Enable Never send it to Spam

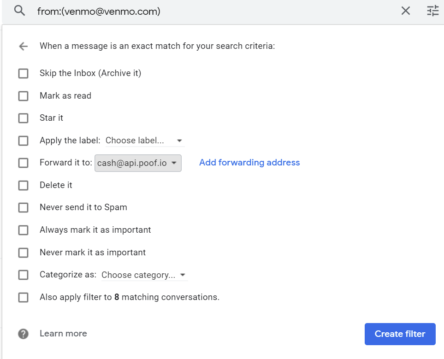pos(23,207)
